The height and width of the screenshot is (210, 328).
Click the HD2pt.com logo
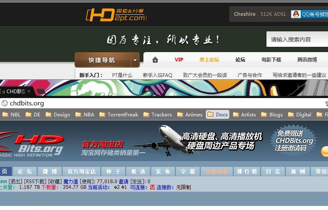point(116,15)
